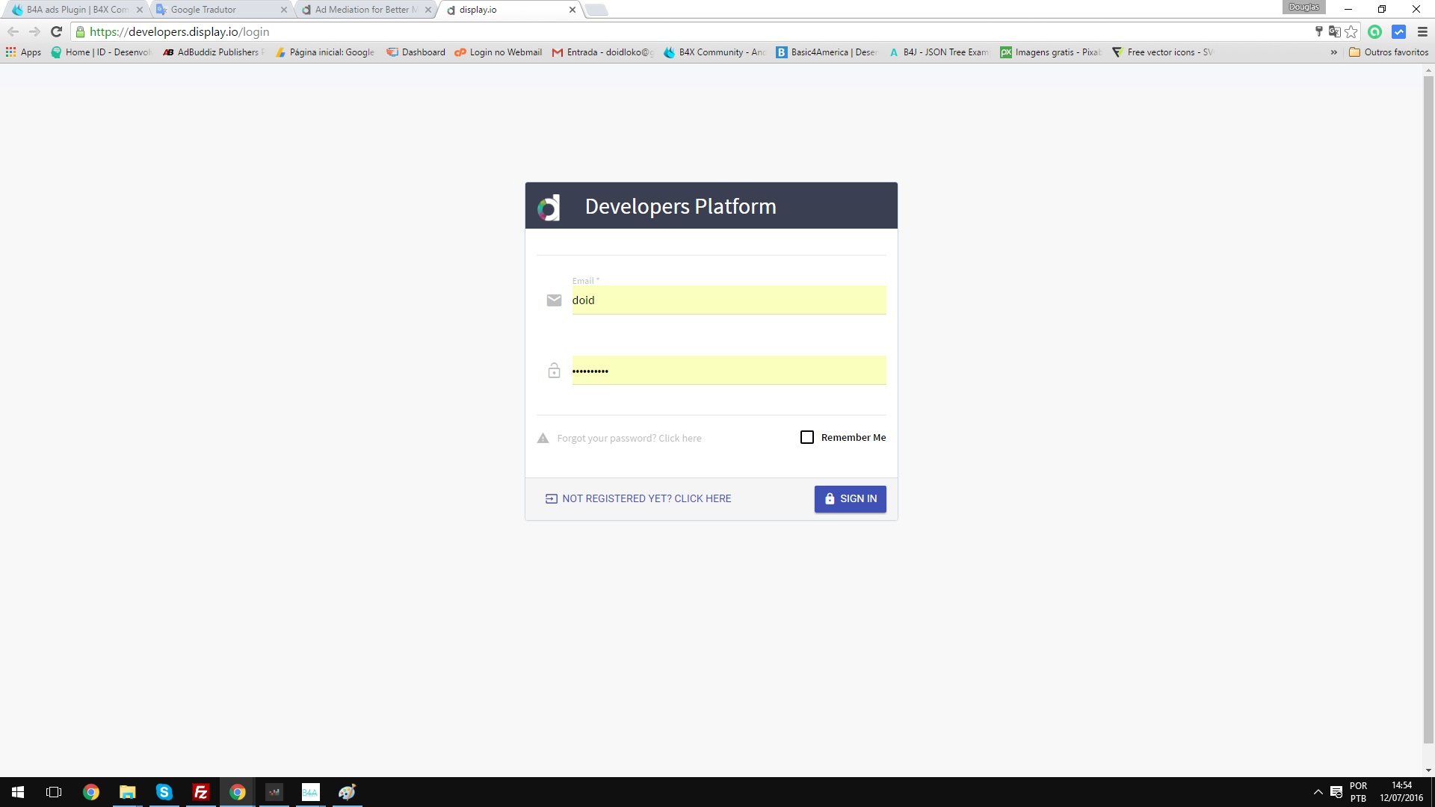Click into the Email input field

tap(728, 300)
